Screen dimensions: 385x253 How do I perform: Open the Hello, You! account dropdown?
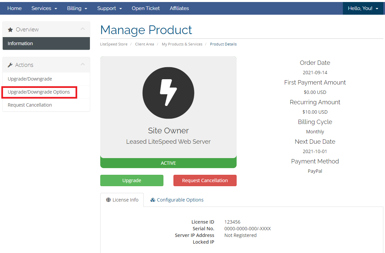pyautogui.click(x=363, y=8)
